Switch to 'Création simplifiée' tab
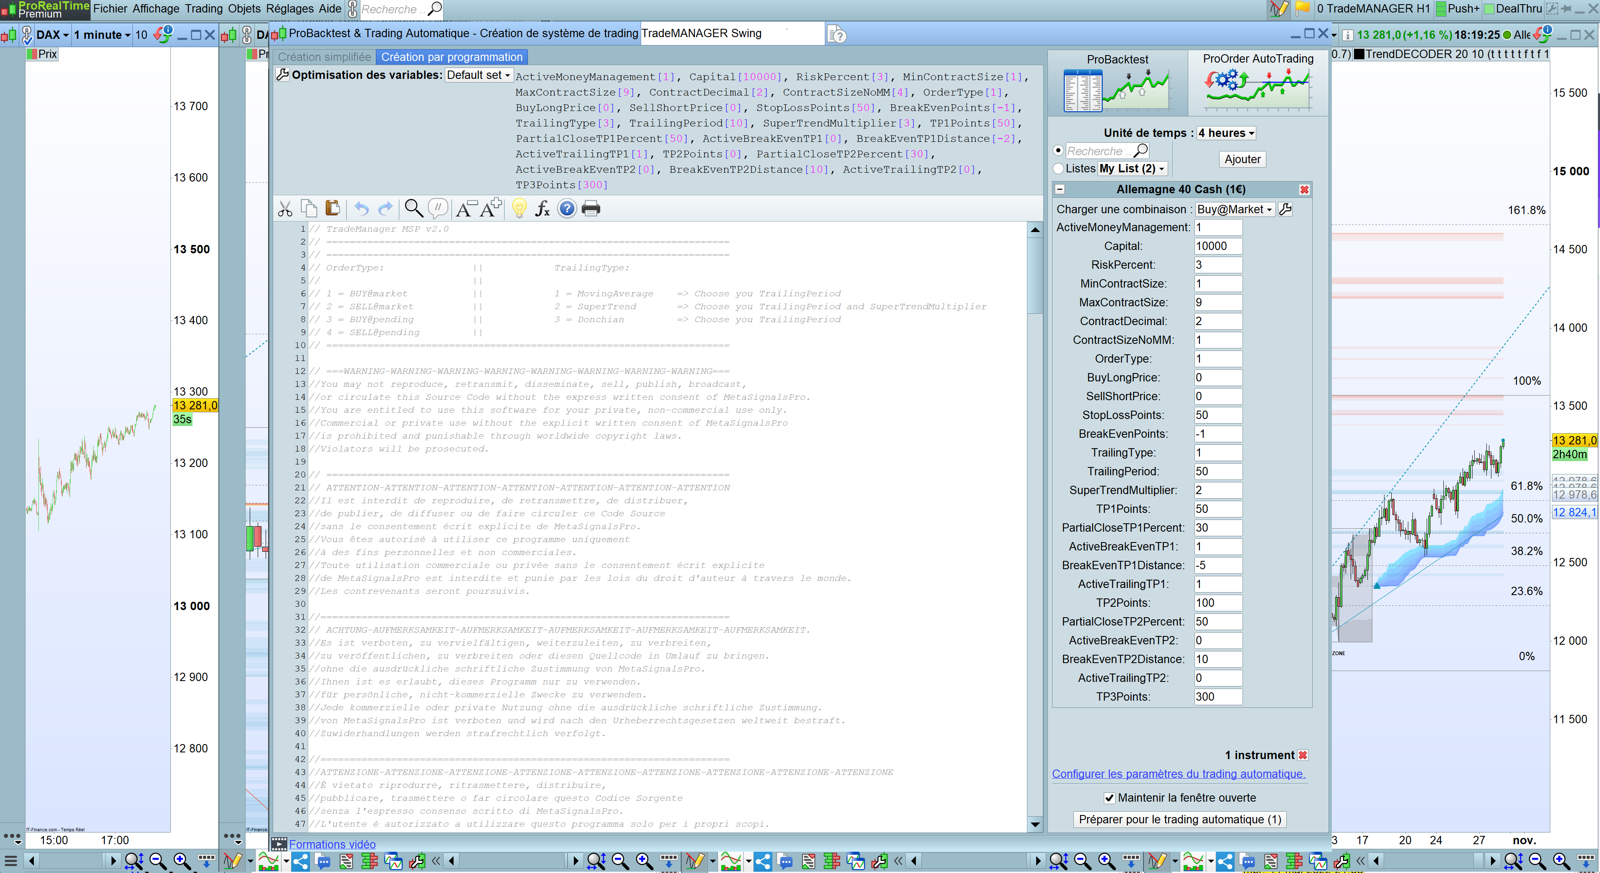The width and height of the screenshot is (1600, 873). point(324,57)
